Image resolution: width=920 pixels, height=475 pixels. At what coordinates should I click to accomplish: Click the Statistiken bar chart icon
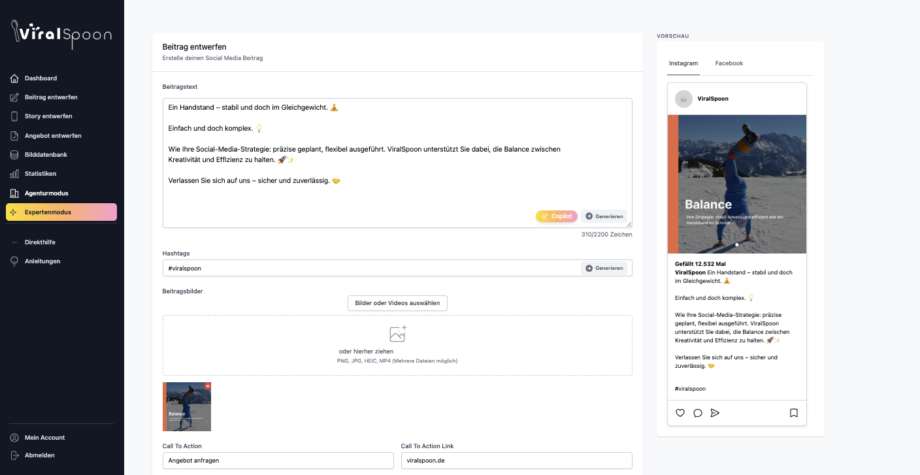[x=14, y=174]
